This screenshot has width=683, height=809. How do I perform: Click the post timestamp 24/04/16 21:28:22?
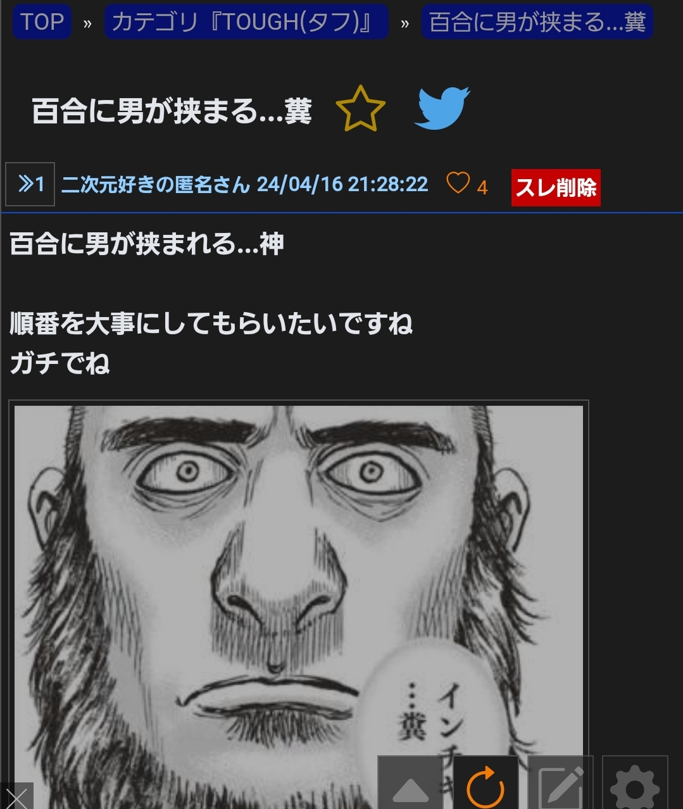(342, 184)
